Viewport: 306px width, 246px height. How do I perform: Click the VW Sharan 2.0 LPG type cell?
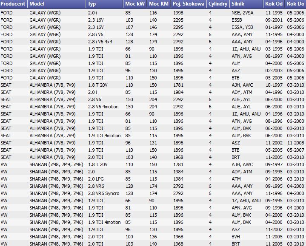tap(96, 179)
